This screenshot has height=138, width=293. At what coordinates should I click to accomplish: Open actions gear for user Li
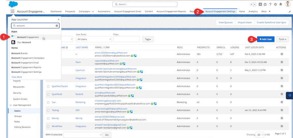point(282,54)
